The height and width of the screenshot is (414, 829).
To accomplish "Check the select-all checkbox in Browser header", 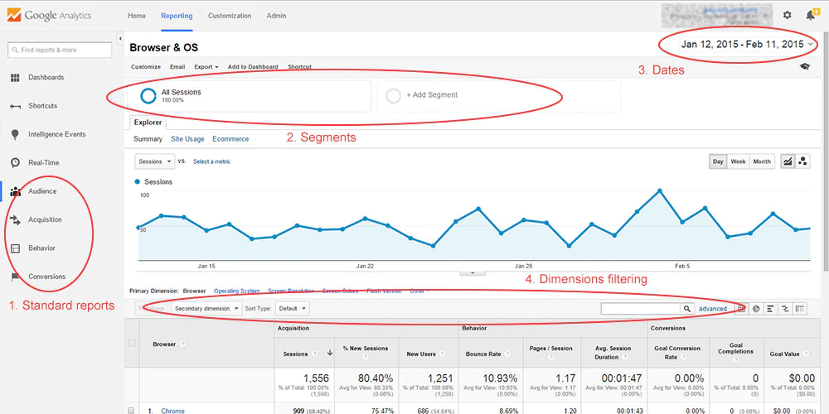I will pyautogui.click(x=132, y=344).
